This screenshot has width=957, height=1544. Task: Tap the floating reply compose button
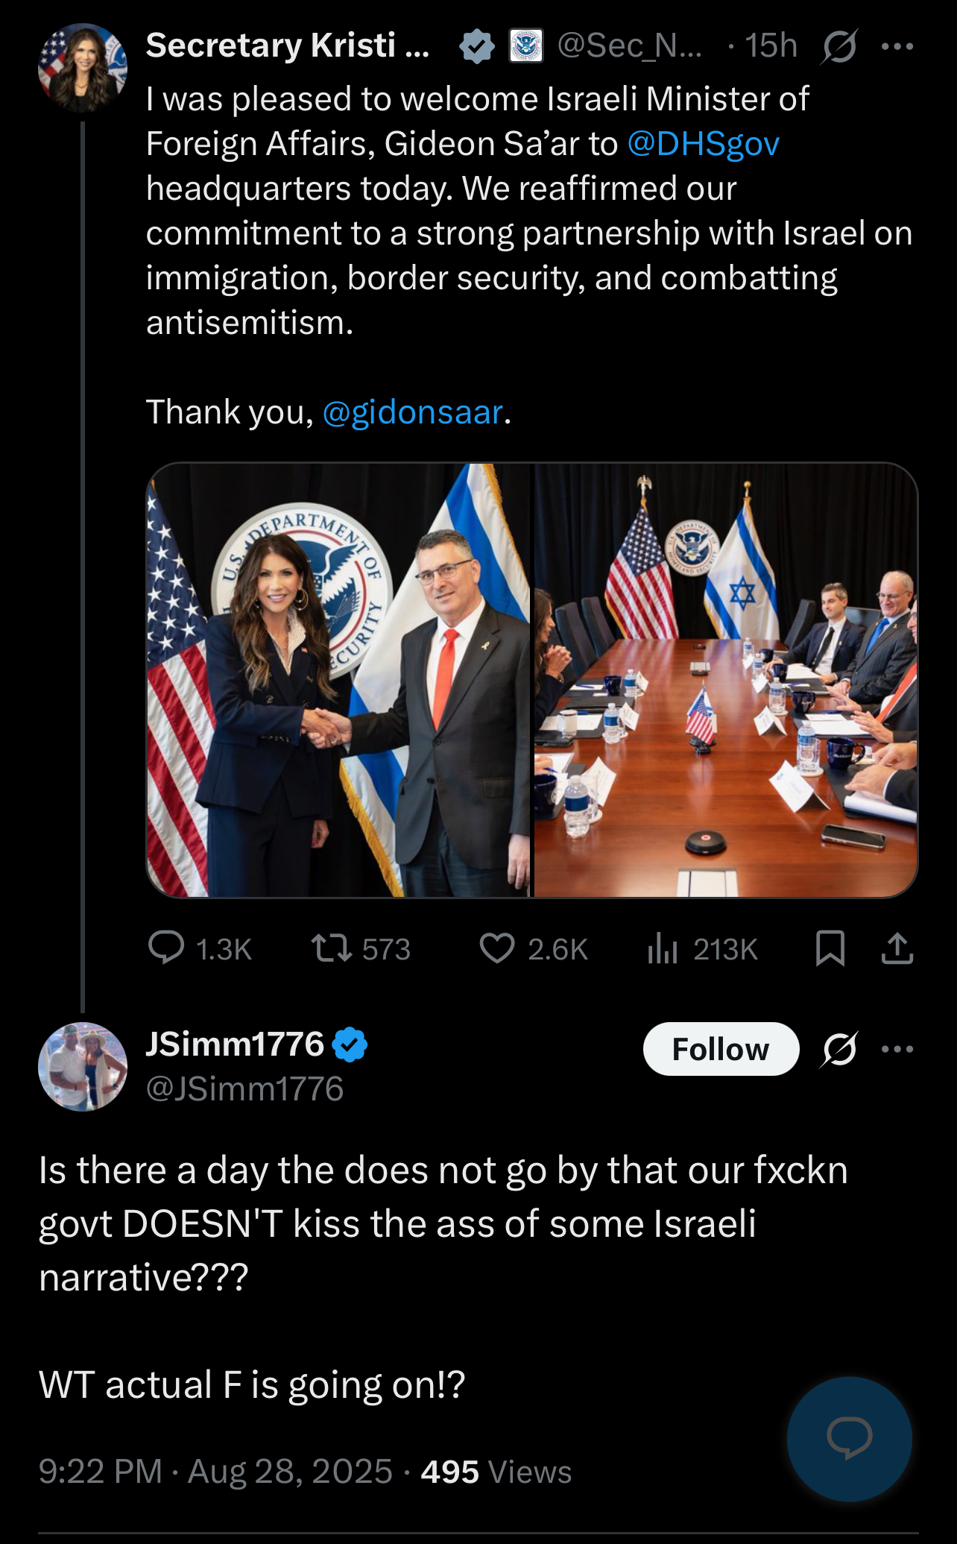point(849,1438)
